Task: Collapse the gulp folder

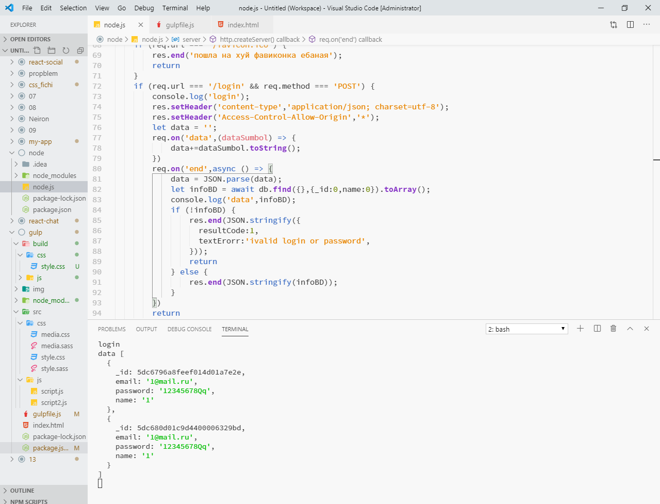Action: (x=12, y=232)
